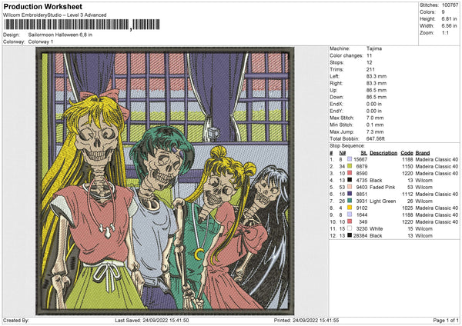Click the 'Brand' column header
The image size is (462, 326).
click(423, 153)
